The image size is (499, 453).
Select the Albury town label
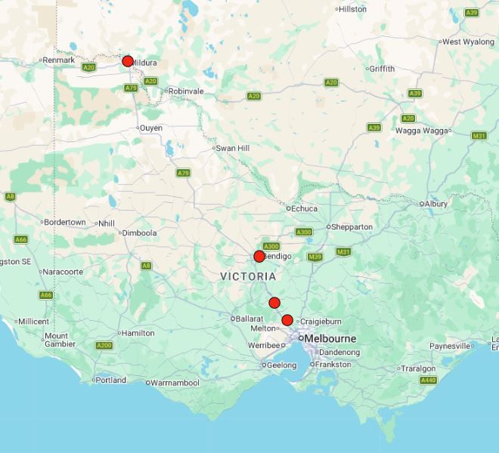[x=435, y=204]
